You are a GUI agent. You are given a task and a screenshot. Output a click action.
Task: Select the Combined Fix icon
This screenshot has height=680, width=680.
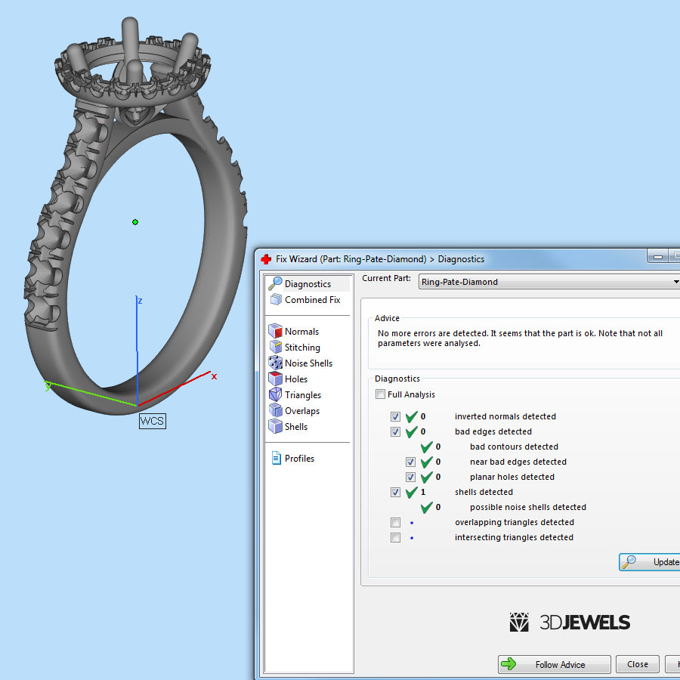pyautogui.click(x=275, y=300)
